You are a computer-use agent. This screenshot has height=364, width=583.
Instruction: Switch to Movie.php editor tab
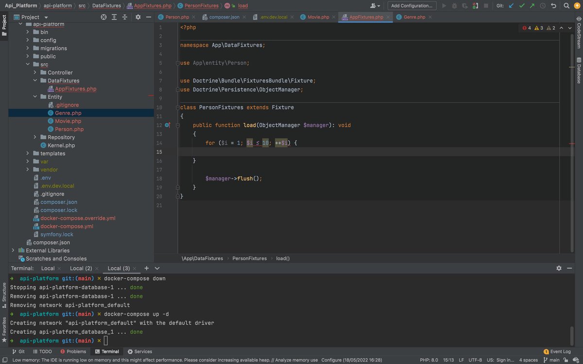point(318,17)
